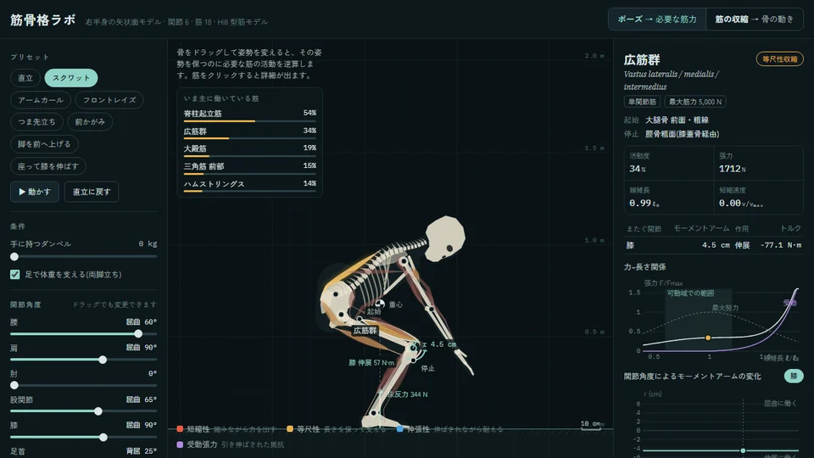814x458 pixels.
Task: Click the 肩 flexion slider handle
Action: click(103, 360)
